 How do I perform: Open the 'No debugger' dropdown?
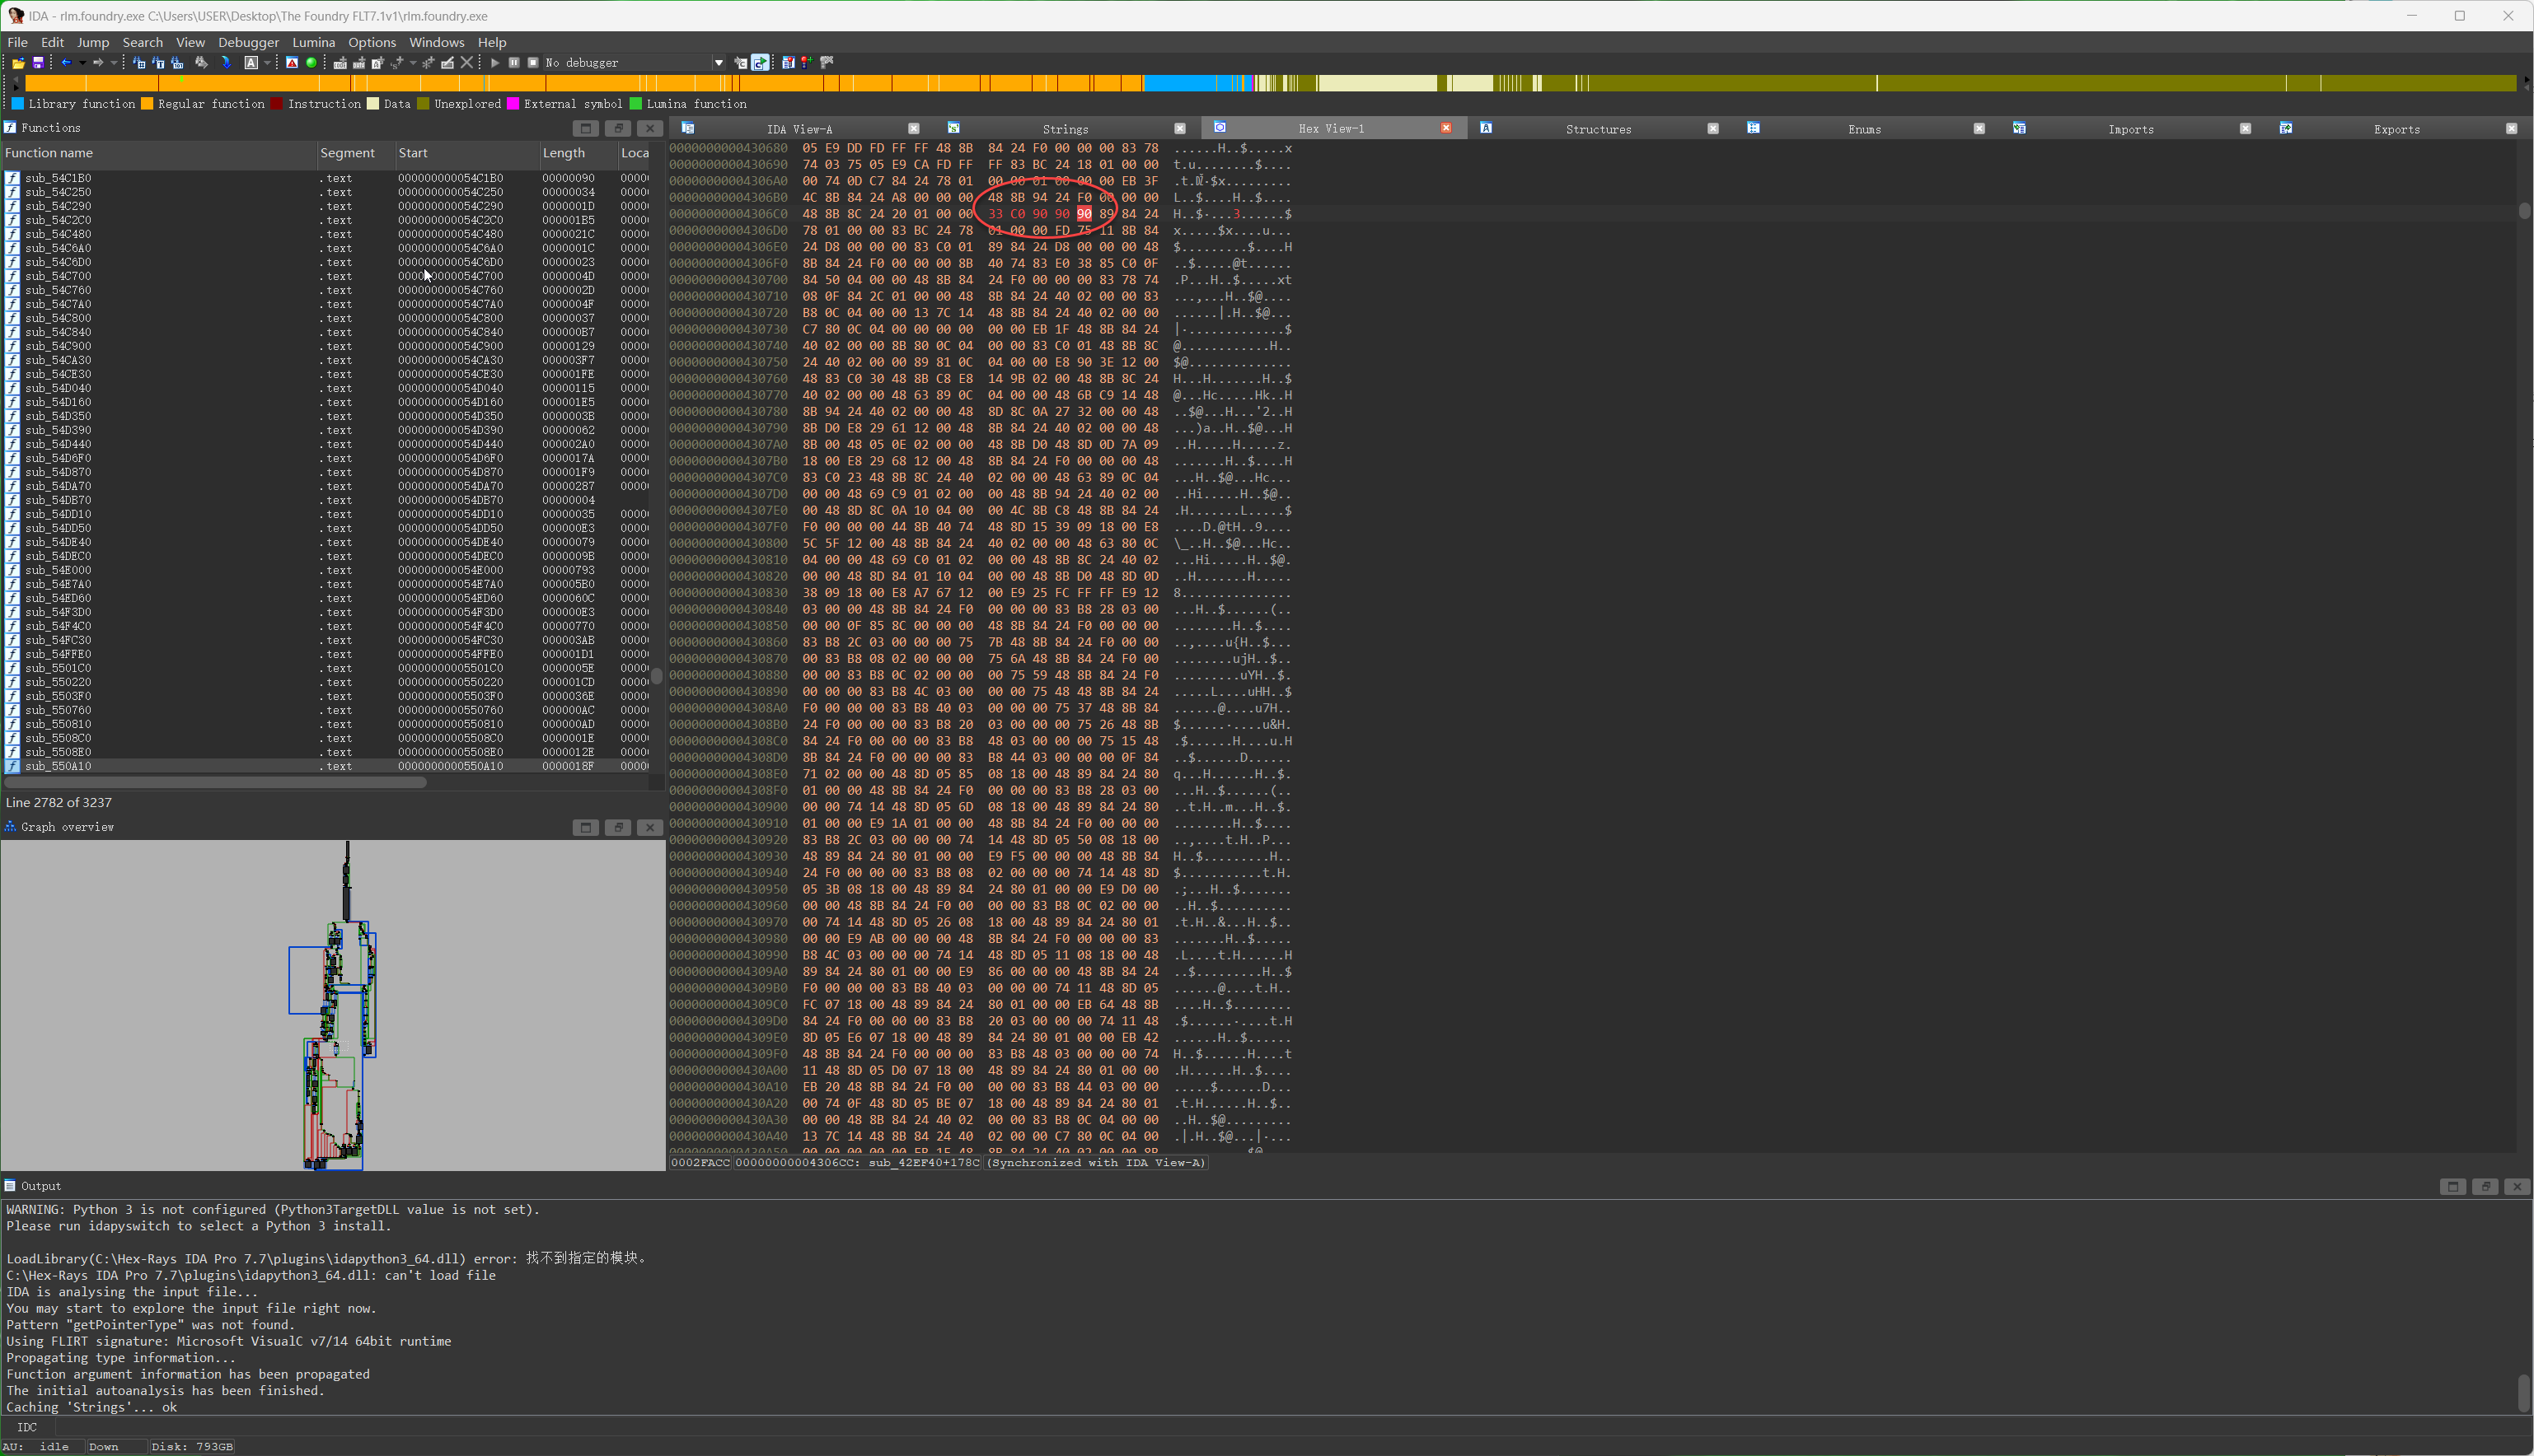(719, 63)
